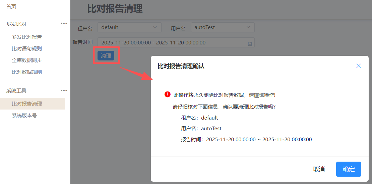Navigate to 全库数据同步
372x184 pixels.
(x=27, y=60)
